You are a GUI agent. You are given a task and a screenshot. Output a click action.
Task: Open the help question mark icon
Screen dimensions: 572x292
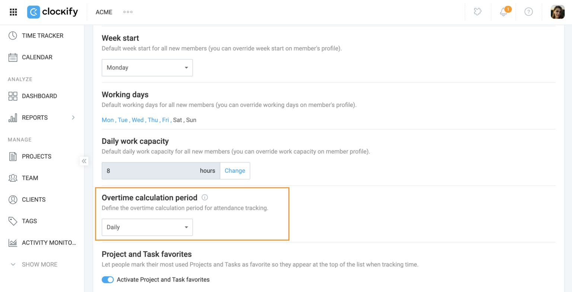(x=528, y=12)
